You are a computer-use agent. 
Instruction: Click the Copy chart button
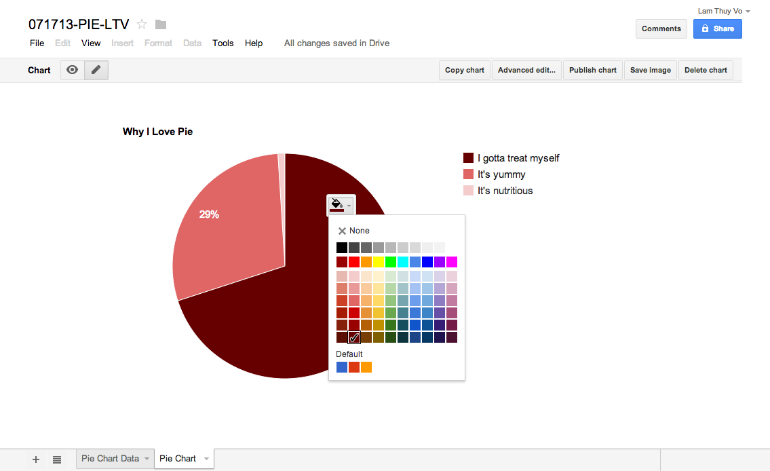(x=465, y=70)
